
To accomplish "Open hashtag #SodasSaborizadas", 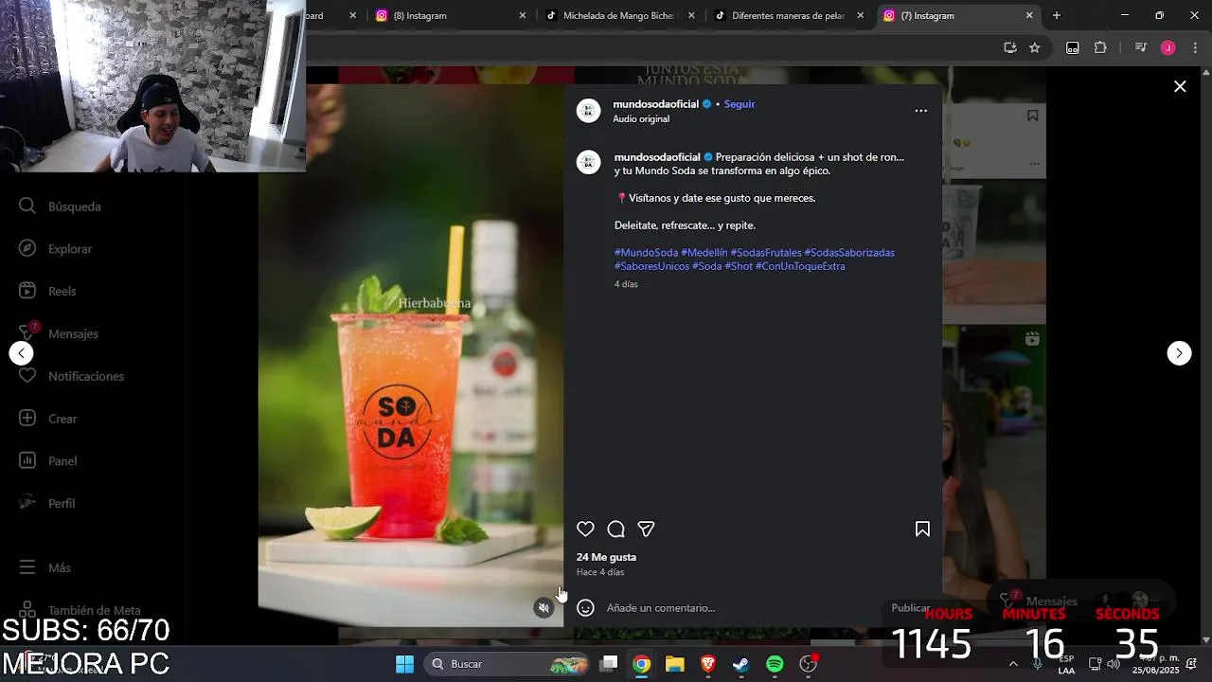I will [849, 253].
